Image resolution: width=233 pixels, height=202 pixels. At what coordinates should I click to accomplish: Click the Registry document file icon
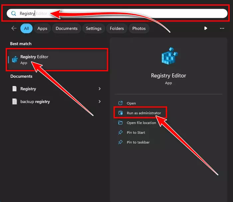(14, 89)
